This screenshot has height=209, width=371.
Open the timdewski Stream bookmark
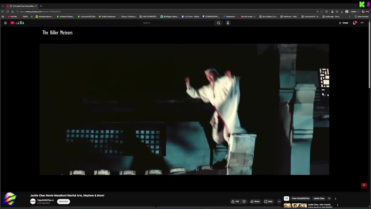[x=65, y=17]
